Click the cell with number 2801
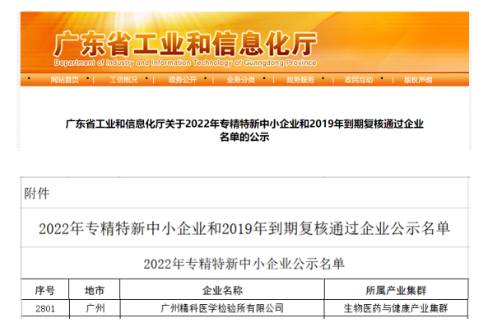This screenshot has height=323, width=488. (44, 309)
